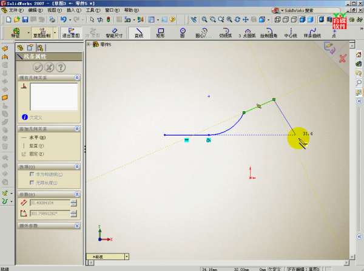Screen dimensions: 364x271
Task: Cancel line properties with the X icon
Action: [48, 67]
